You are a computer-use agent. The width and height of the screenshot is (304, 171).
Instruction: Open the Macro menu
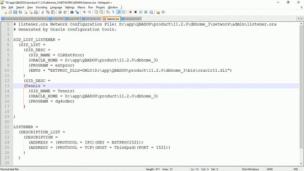[81, 8]
